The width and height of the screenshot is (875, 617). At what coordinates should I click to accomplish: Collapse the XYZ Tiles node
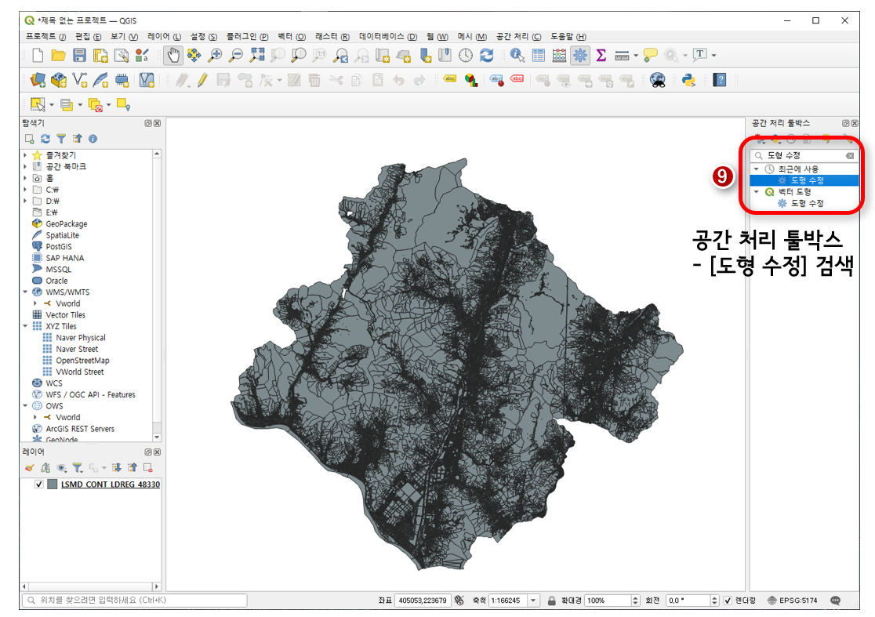(24, 326)
